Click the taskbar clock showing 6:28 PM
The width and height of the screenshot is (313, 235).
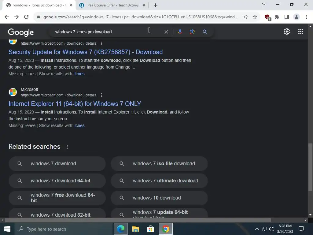coord(285,229)
